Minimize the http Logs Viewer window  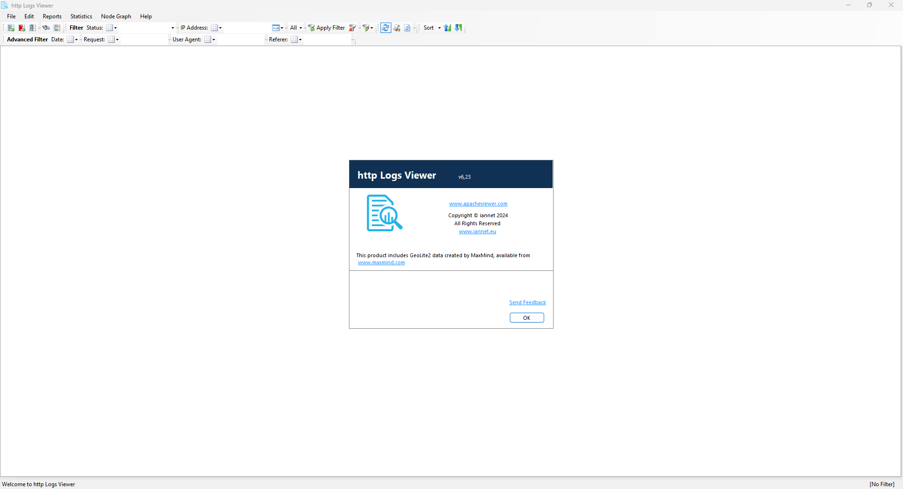848,5
